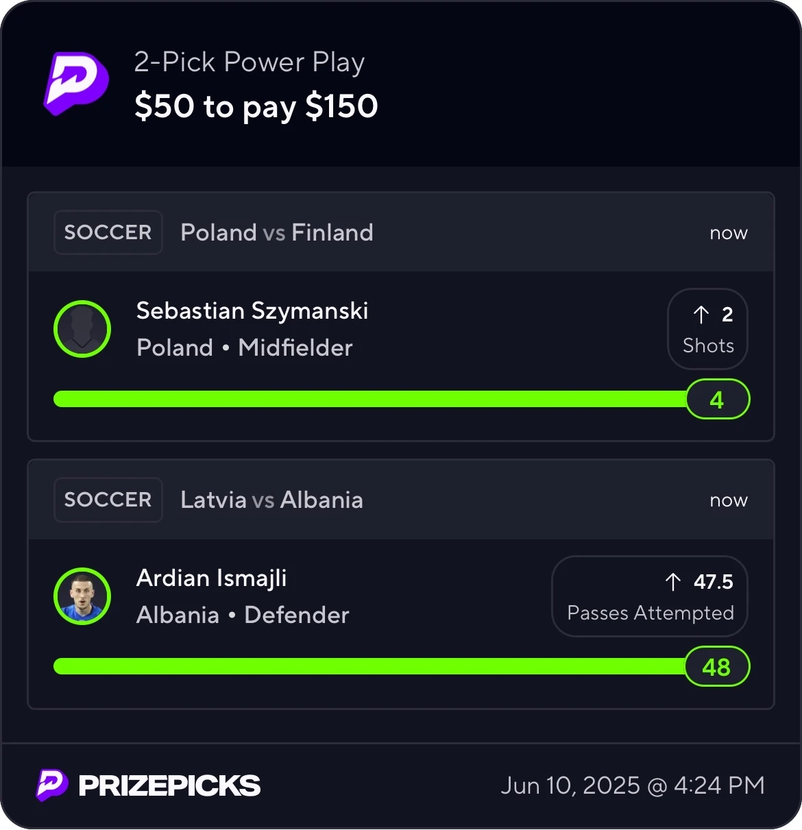
Task: Open Ardian Ismajli's player photo
Action: [82, 596]
